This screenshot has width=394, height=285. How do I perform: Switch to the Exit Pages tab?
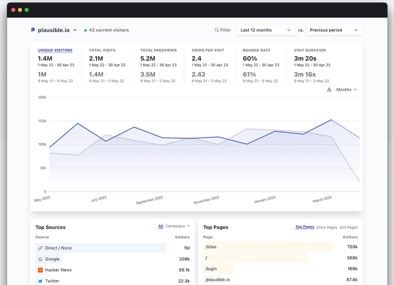click(348, 227)
